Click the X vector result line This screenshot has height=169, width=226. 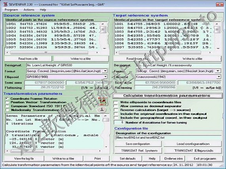36,139
